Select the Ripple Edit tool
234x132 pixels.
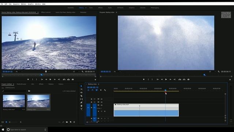(x=81, y=92)
